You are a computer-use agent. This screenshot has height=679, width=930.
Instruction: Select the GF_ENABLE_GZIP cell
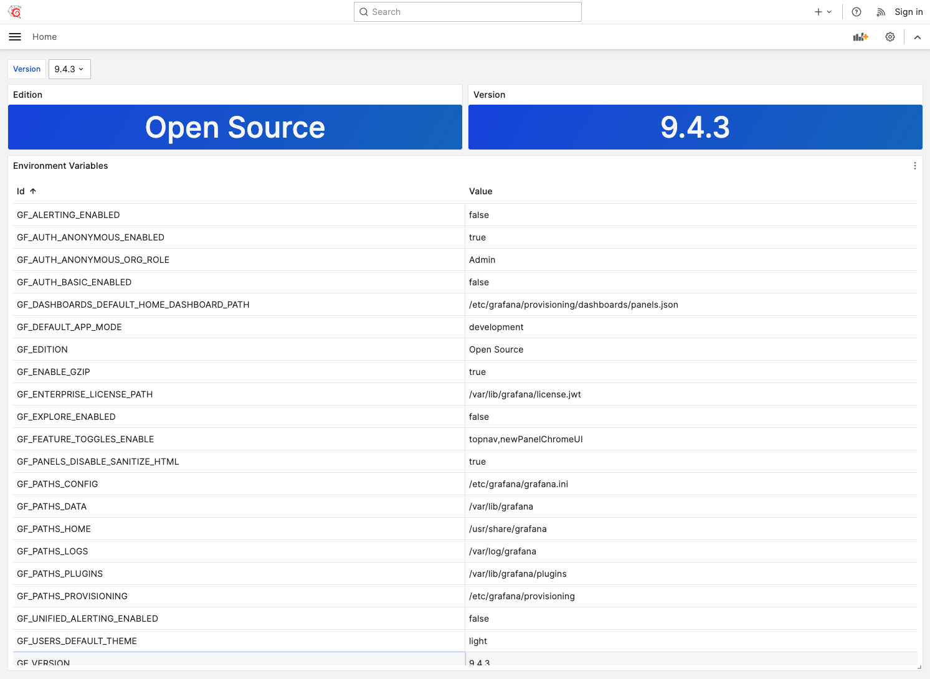tap(239, 372)
